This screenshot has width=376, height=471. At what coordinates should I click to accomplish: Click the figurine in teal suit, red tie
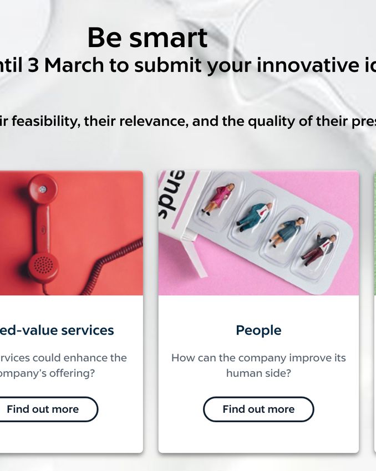coord(255,216)
